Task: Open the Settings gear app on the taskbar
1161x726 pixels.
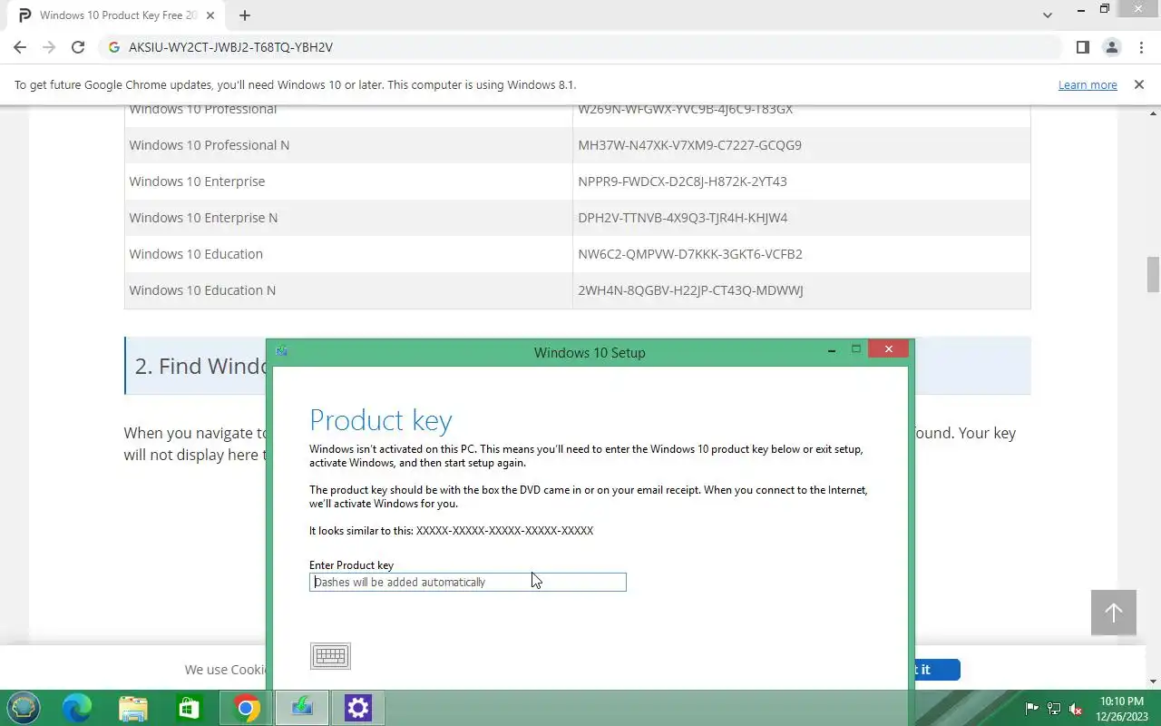Action: tap(358, 708)
